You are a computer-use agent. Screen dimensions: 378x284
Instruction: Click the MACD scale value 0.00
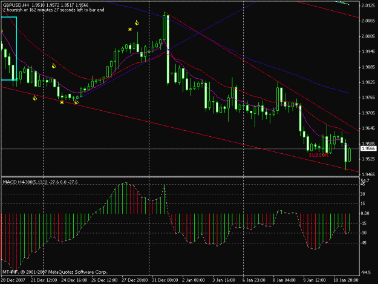point(365,213)
